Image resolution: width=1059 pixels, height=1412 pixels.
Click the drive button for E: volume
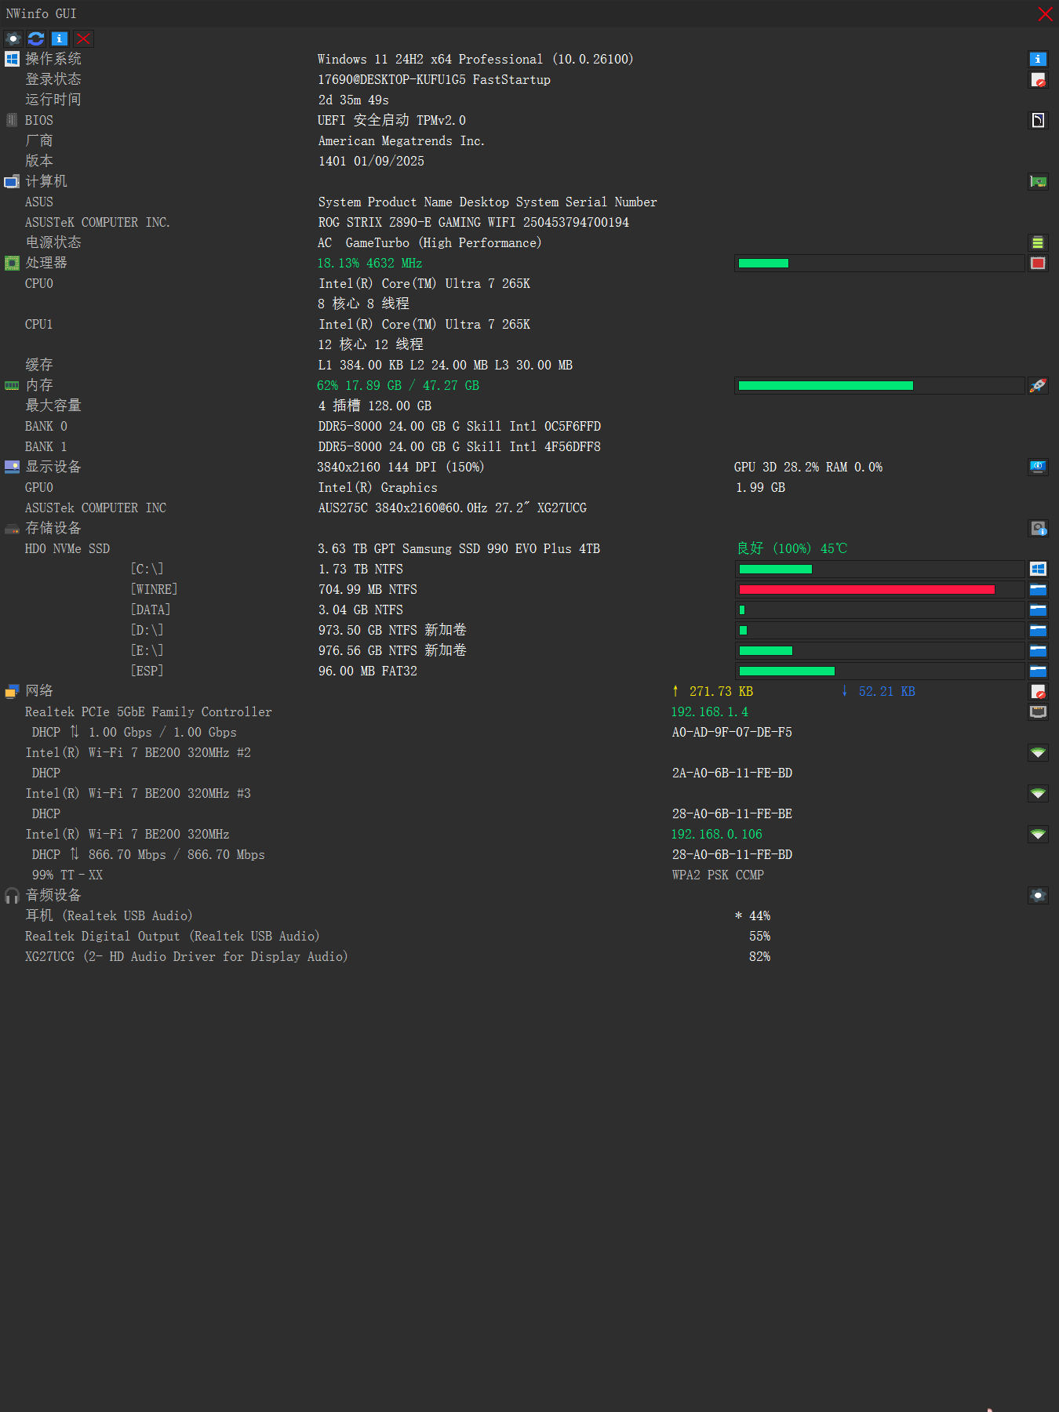pyautogui.click(x=1038, y=650)
